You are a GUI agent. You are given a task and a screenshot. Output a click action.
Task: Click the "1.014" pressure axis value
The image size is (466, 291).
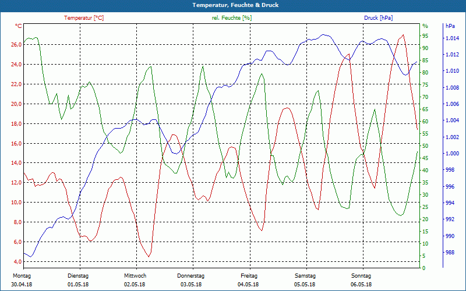click(x=452, y=38)
